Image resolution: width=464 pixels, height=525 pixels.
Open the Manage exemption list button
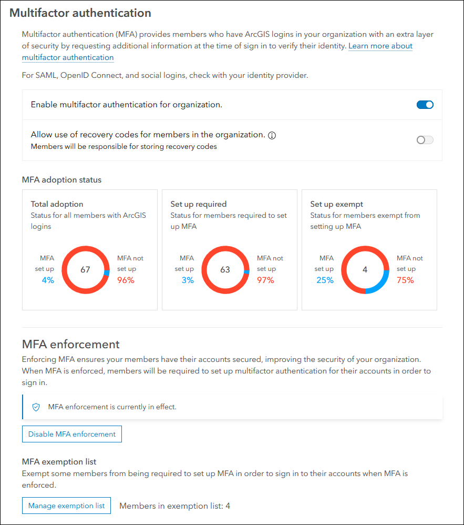[66, 506]
